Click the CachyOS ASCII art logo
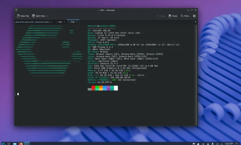 click(49, 51)
